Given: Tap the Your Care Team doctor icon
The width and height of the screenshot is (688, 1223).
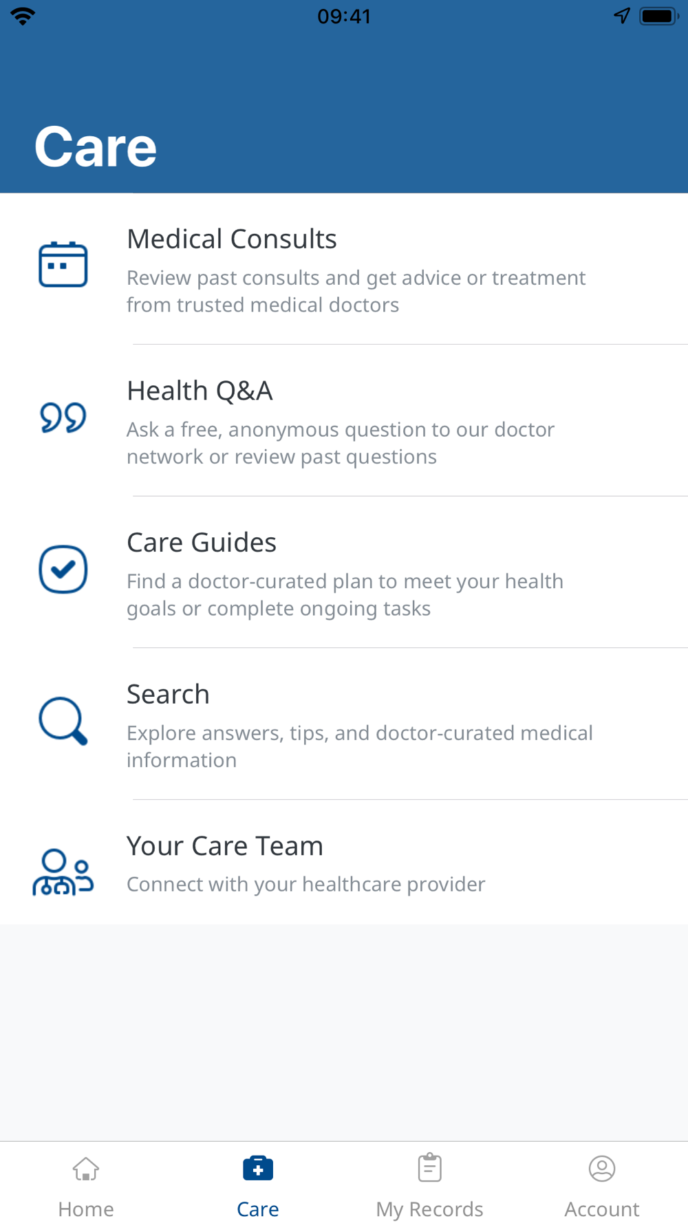Looking at the screenshot, I should 63,872.
